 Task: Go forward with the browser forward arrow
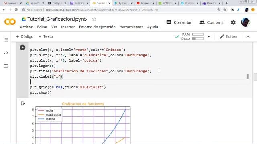coord(10,10)
